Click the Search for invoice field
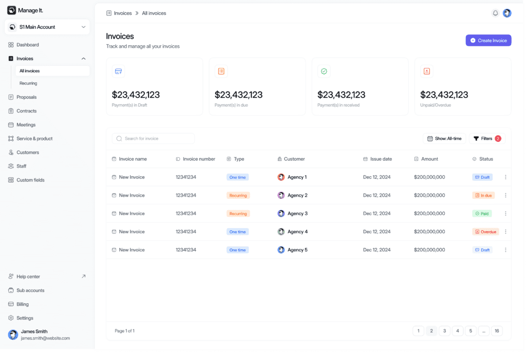 click(153, 139)
